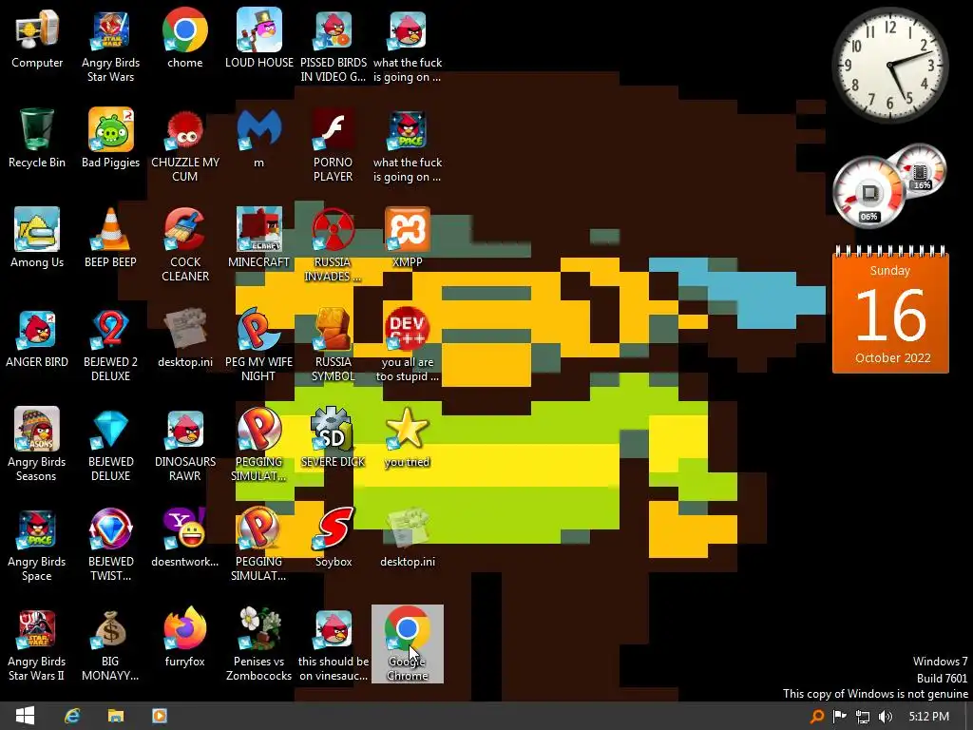Select the PISSED BIRDS IN VIDEO G... icon
Image resolution: width=973 pixels, height=730 pixels.
(x=334, y=47)
